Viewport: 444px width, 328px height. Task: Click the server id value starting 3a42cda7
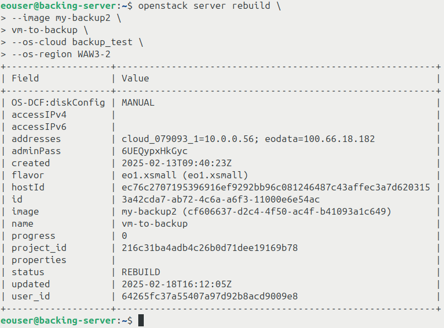point(220,199)
